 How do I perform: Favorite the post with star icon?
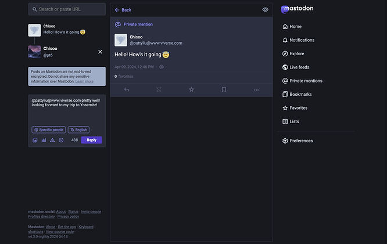tap(191, 89)
